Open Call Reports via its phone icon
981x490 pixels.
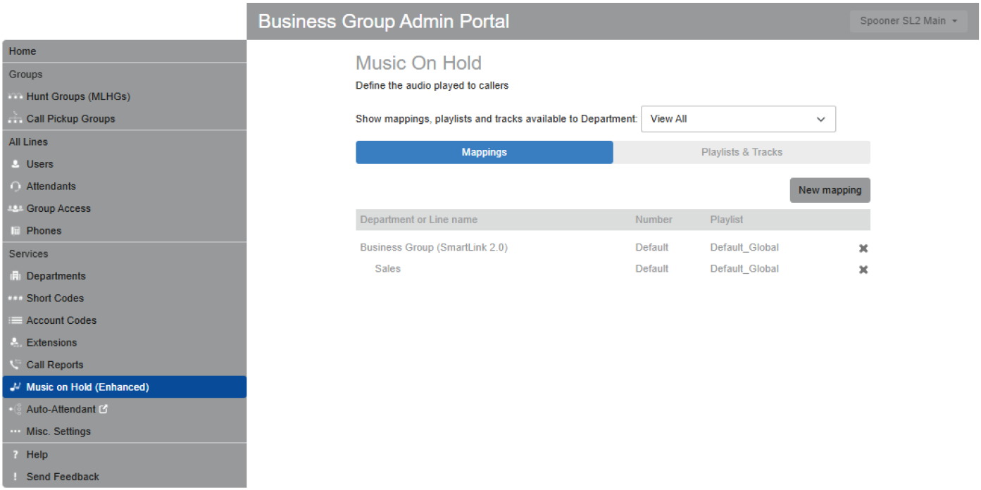coord(15,365)
